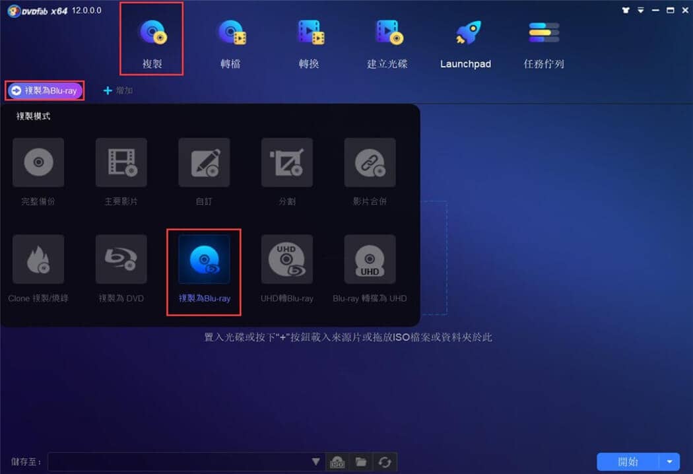The width and height of the screenshot is (693, 474).
Task: Add a source with the 增加 plus button
Action: click(117, 90)
